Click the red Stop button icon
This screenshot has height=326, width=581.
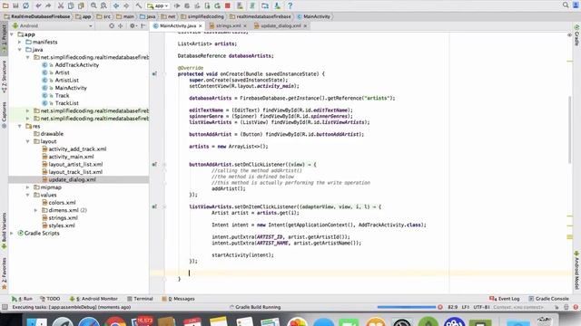pyautogui.click(x=228, y=5)
